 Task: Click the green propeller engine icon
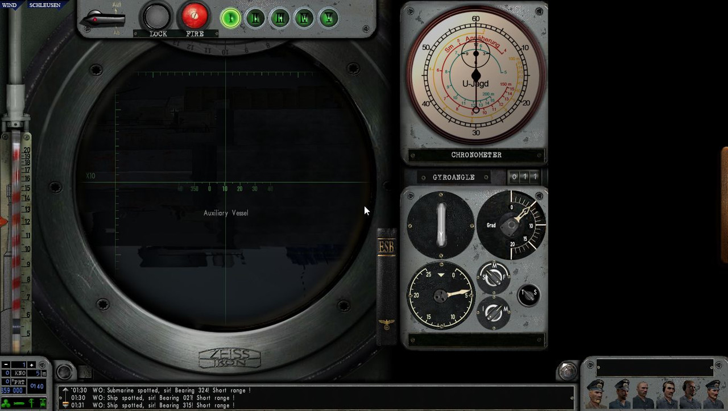click(x=6, y=403)
